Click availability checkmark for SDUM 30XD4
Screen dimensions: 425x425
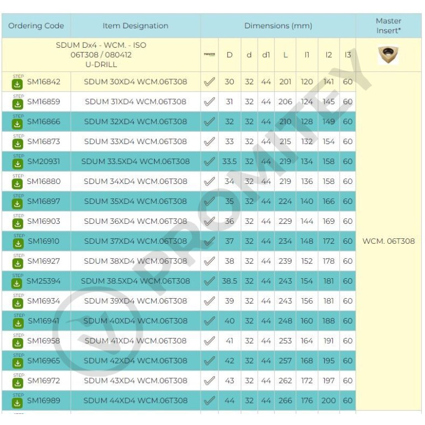209,81
